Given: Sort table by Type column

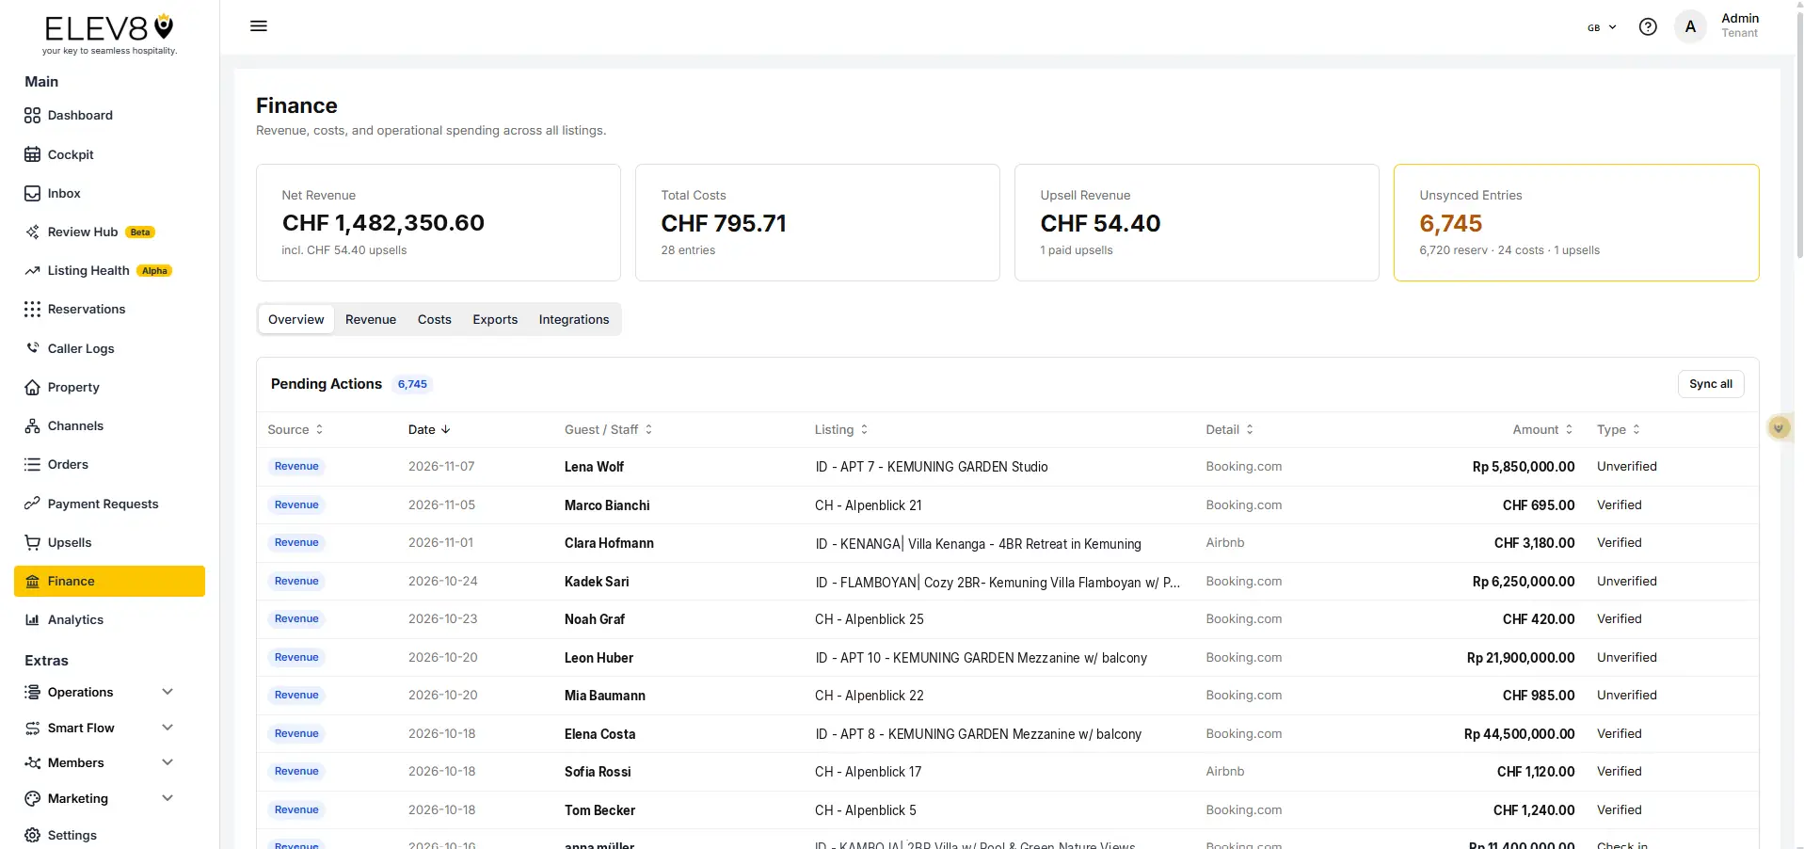Looking at the screenshot, I should tap(1619, 429).
